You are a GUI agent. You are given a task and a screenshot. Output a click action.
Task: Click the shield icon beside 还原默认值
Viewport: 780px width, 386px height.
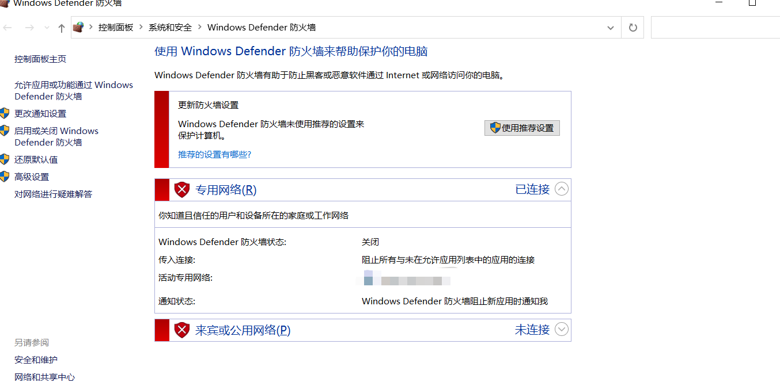point(5,159)
